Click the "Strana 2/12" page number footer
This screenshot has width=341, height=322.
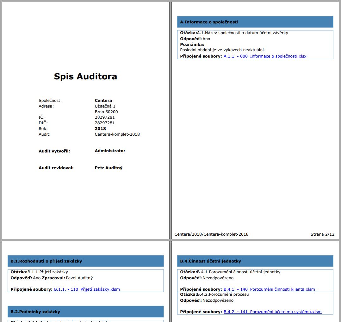click(x=322, y=234)
